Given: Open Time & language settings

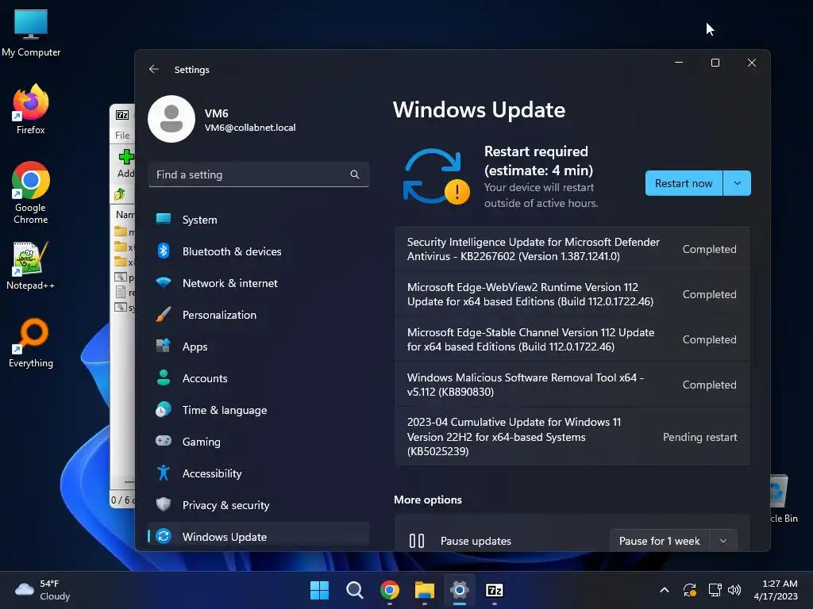Looking at the screenshot, I should coord(258,410).
